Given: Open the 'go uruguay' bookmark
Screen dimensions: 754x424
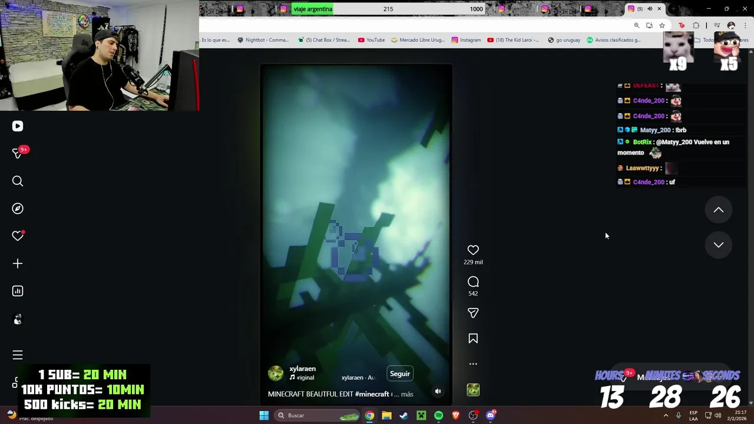Looking at the screenshot, I should 564,40.
